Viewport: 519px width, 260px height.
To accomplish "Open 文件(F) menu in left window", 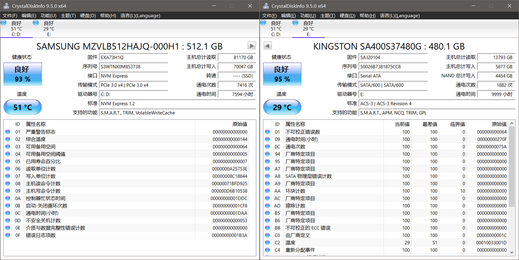I will pos(10,16).
